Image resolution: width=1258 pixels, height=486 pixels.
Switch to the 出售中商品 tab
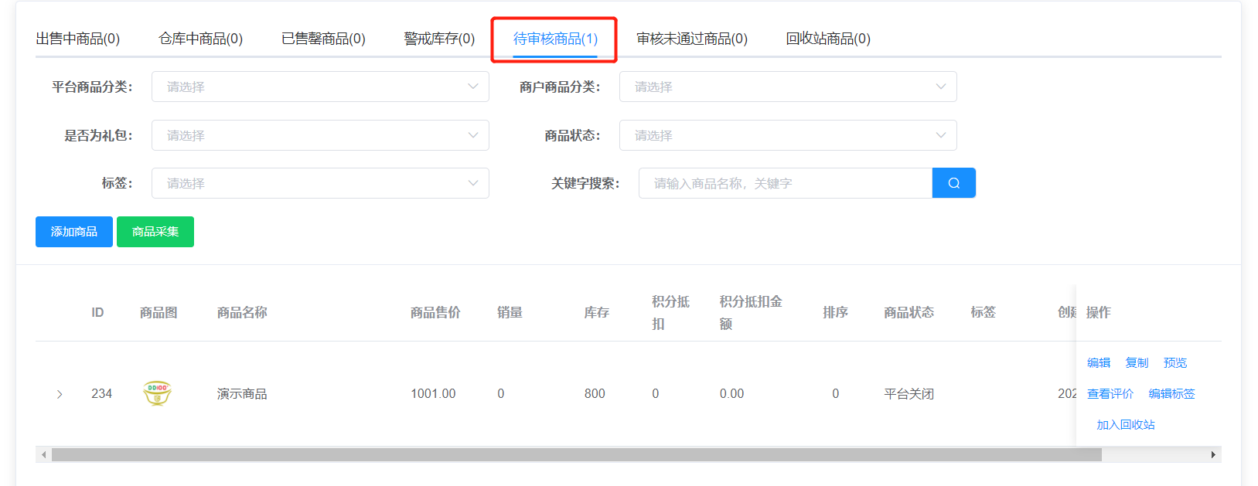click(x=78, y=39)
